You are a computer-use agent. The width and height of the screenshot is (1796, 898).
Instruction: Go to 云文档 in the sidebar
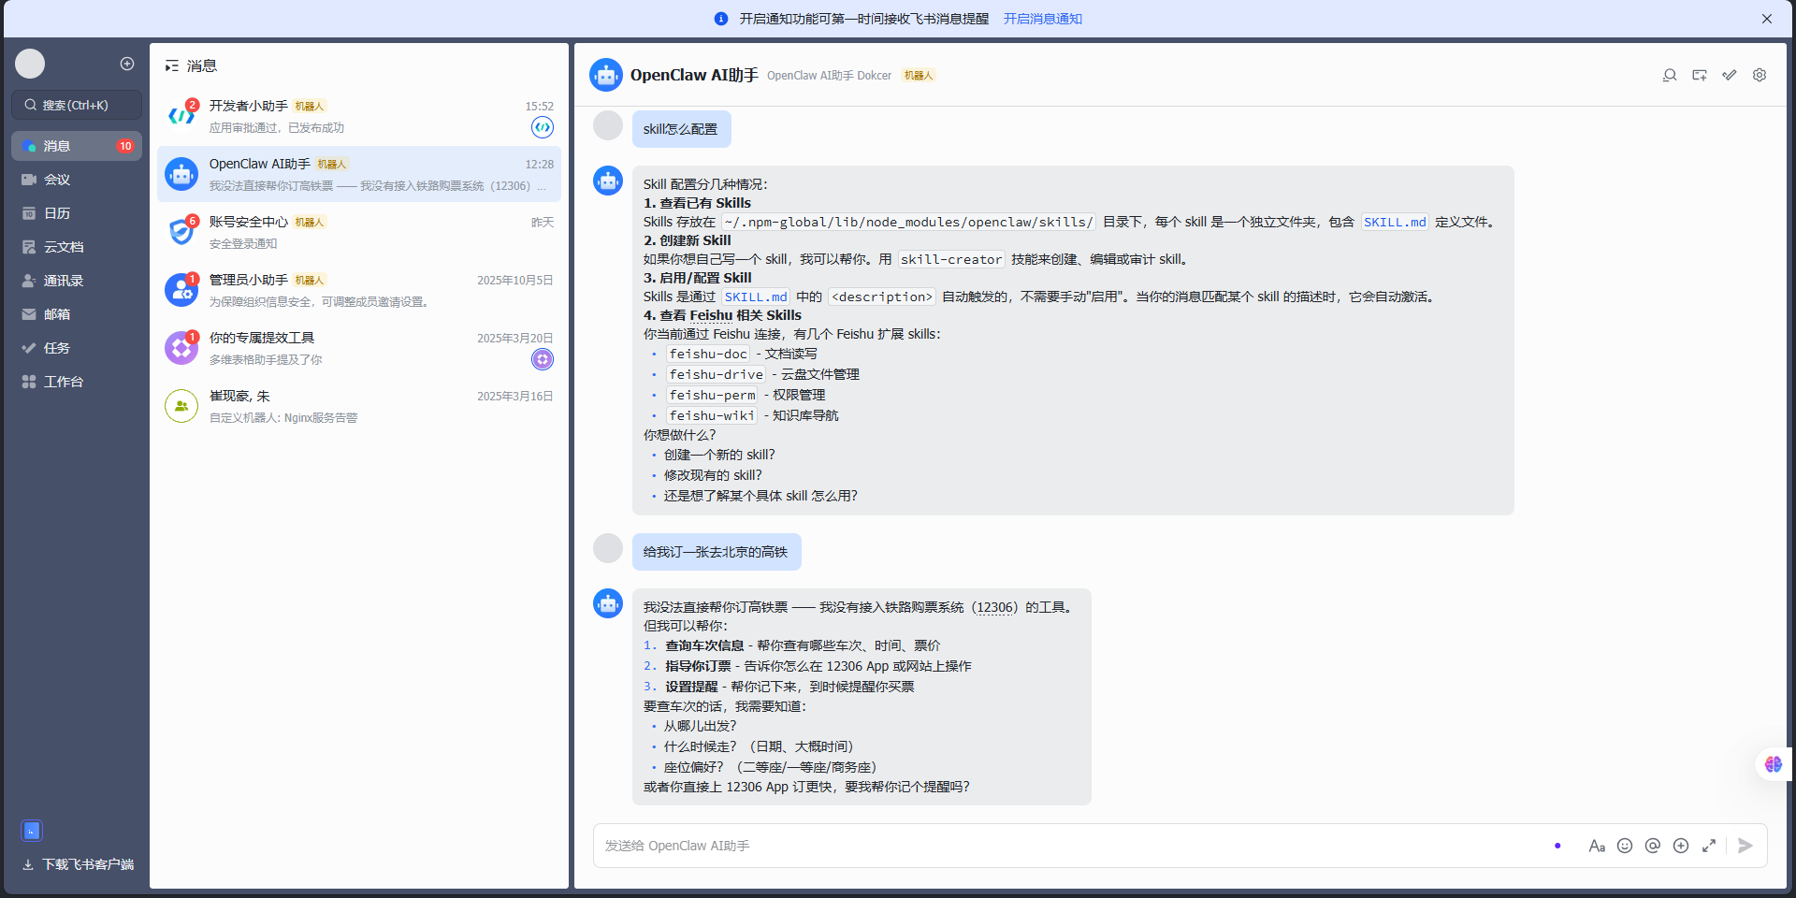[x=63, y=247]
